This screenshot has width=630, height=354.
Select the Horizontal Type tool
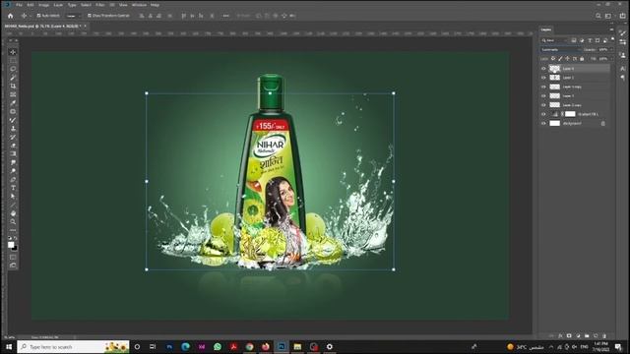tap(13, 188)
